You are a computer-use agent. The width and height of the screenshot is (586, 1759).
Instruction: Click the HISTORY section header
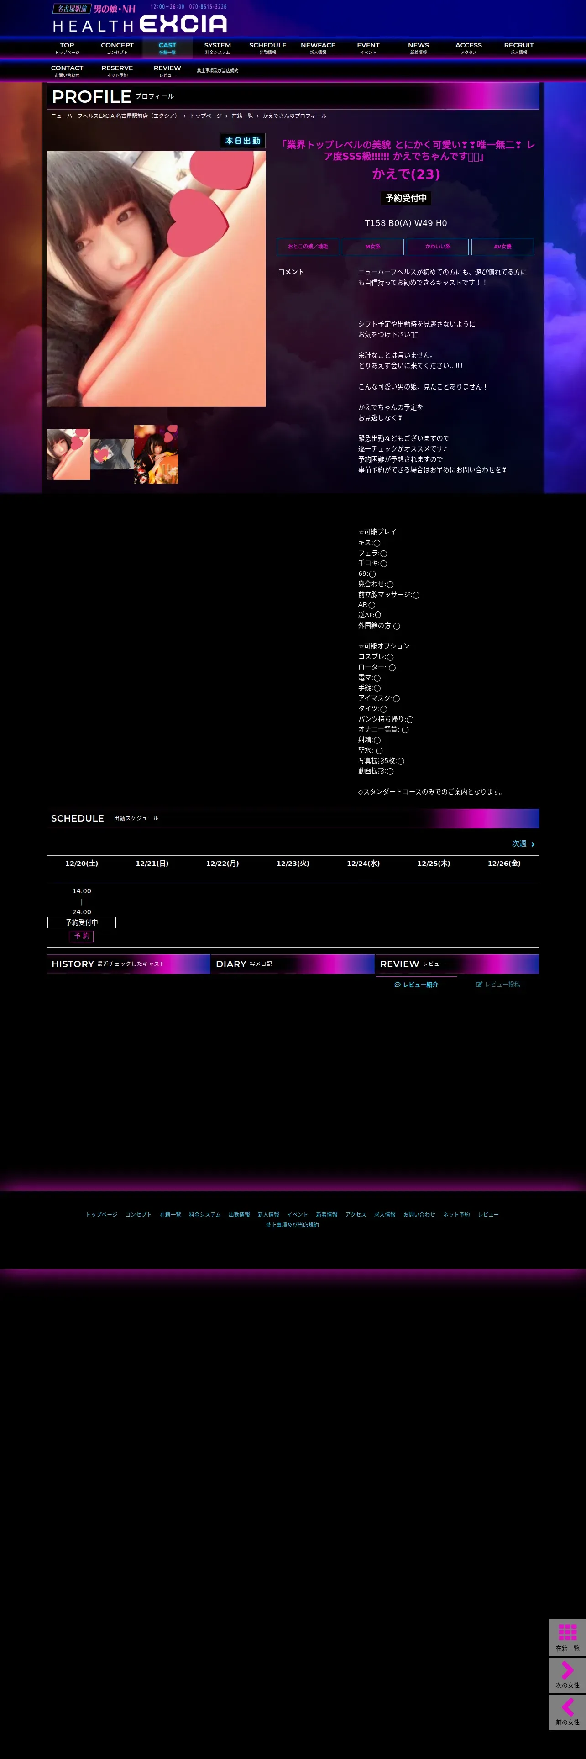[x=128, y=964]
